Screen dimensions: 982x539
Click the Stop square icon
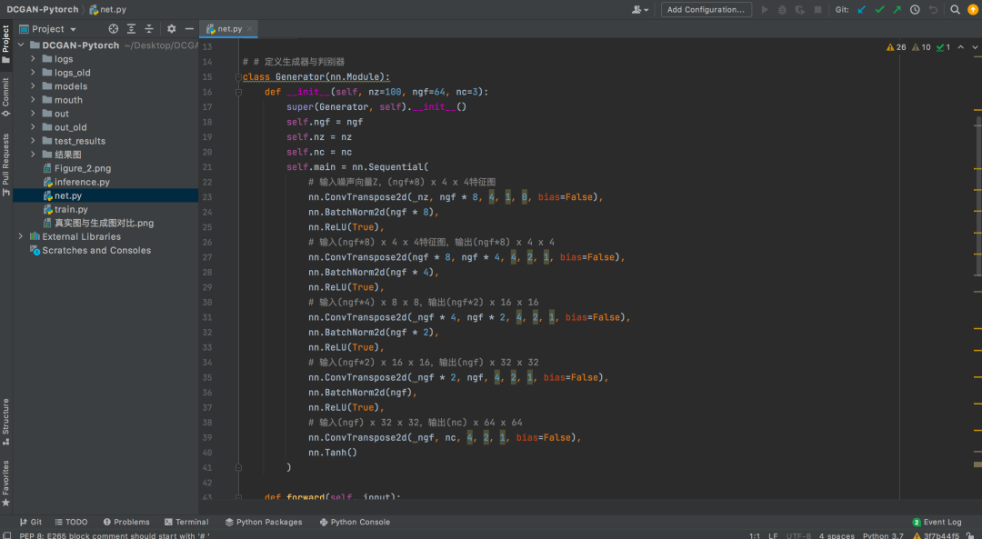coord(817,9)
